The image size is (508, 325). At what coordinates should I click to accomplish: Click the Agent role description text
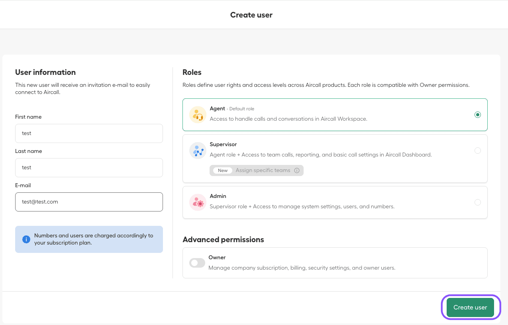tap(288, 119)
